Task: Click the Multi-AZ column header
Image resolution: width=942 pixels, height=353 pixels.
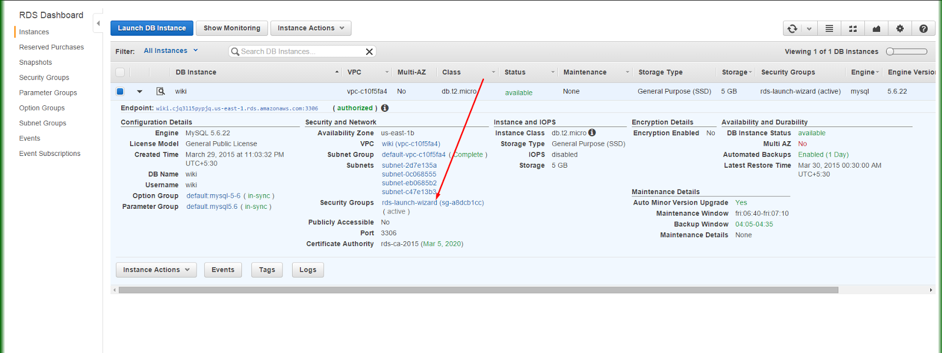Action: pos(412,72)
